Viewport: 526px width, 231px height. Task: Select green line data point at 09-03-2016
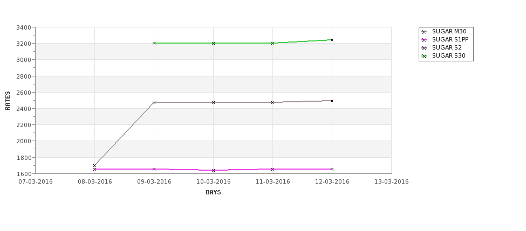tap(154, 43)
